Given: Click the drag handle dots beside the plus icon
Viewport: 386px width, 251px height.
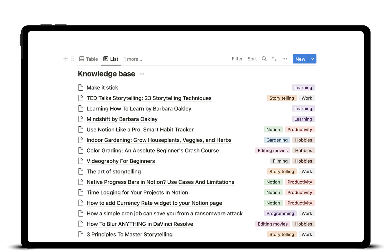Looking at the screenshot, I should click(x=73, y=59).
